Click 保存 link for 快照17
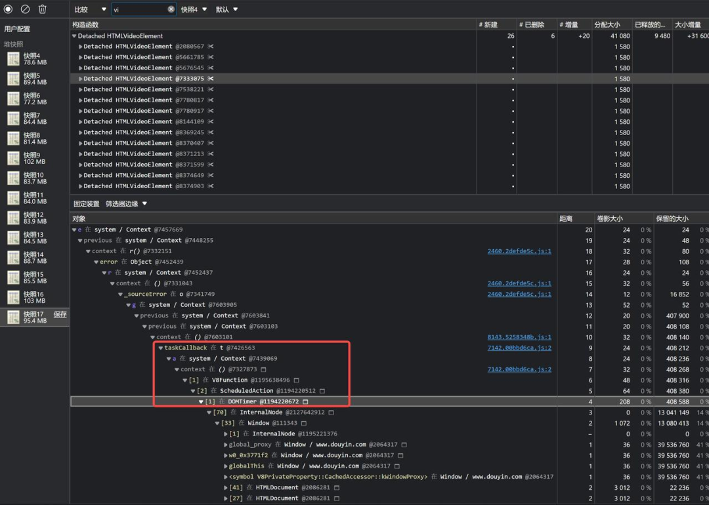Screen dimensions: 709x505 click(x=60, y=314)
